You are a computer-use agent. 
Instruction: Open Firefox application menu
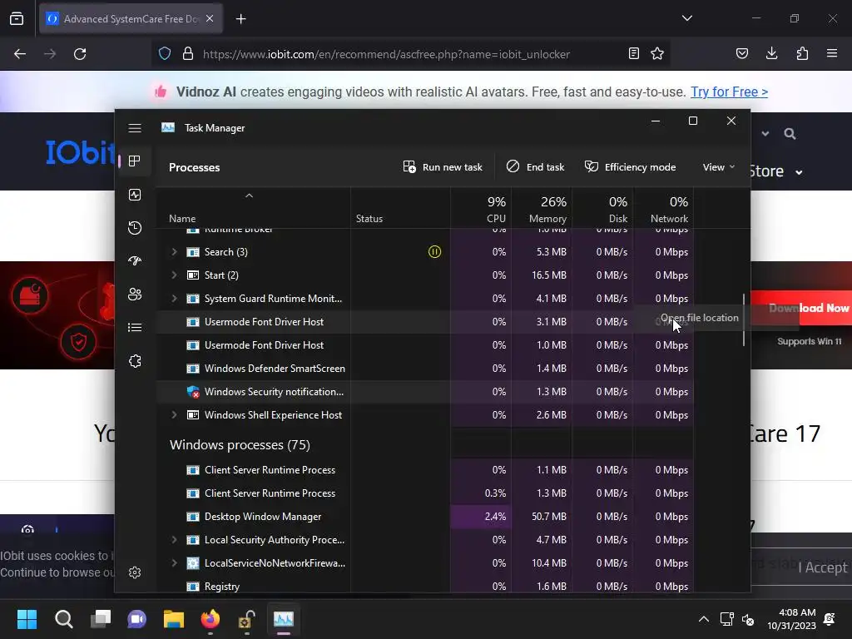click(832, 54)
